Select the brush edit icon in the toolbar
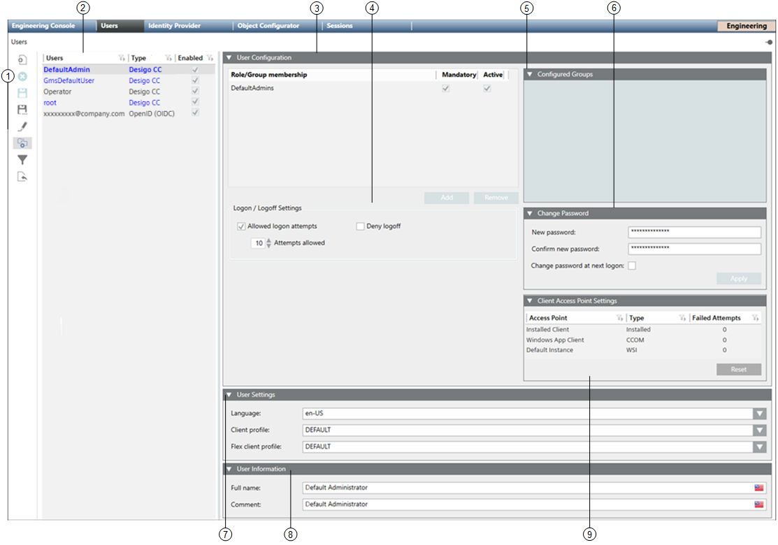The height and width of the screenshot is (545, 778). [22, 126]
